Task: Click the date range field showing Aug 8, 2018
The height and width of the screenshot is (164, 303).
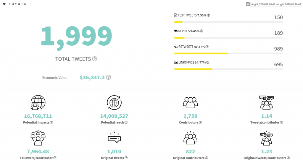Action: (276, 4)
